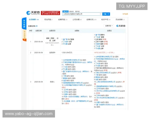Click the 序号 column header
This screenshot has width=150, height=120.
(30, 31)
